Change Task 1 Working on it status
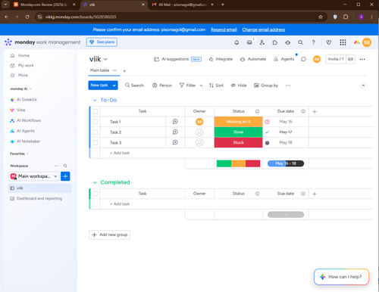The image size is (379, 292). (238, 122)
